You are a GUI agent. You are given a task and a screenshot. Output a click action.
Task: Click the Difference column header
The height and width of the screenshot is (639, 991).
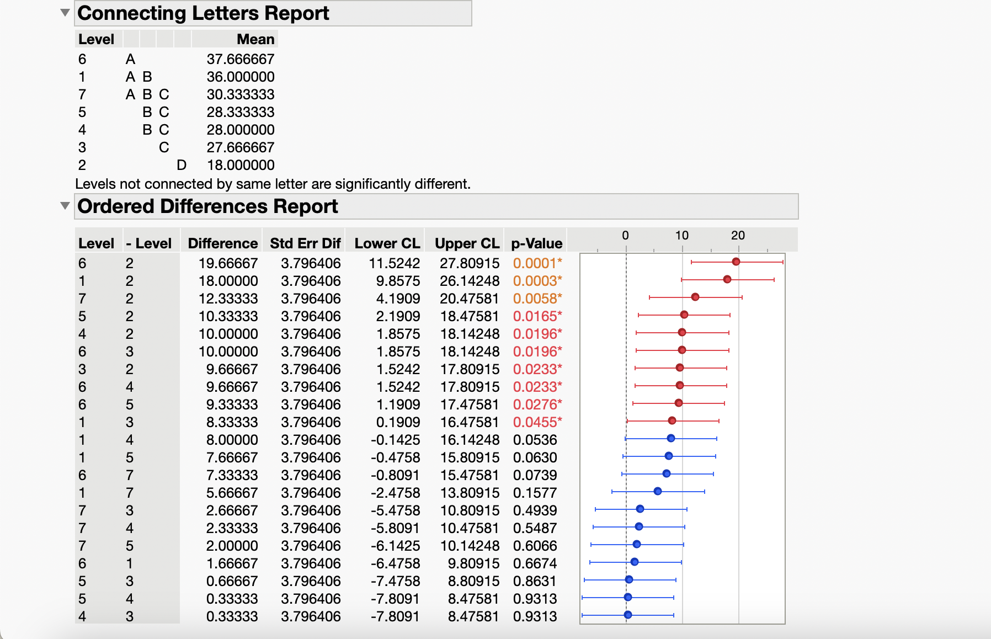pyautogui.click(x=222, y=242)
